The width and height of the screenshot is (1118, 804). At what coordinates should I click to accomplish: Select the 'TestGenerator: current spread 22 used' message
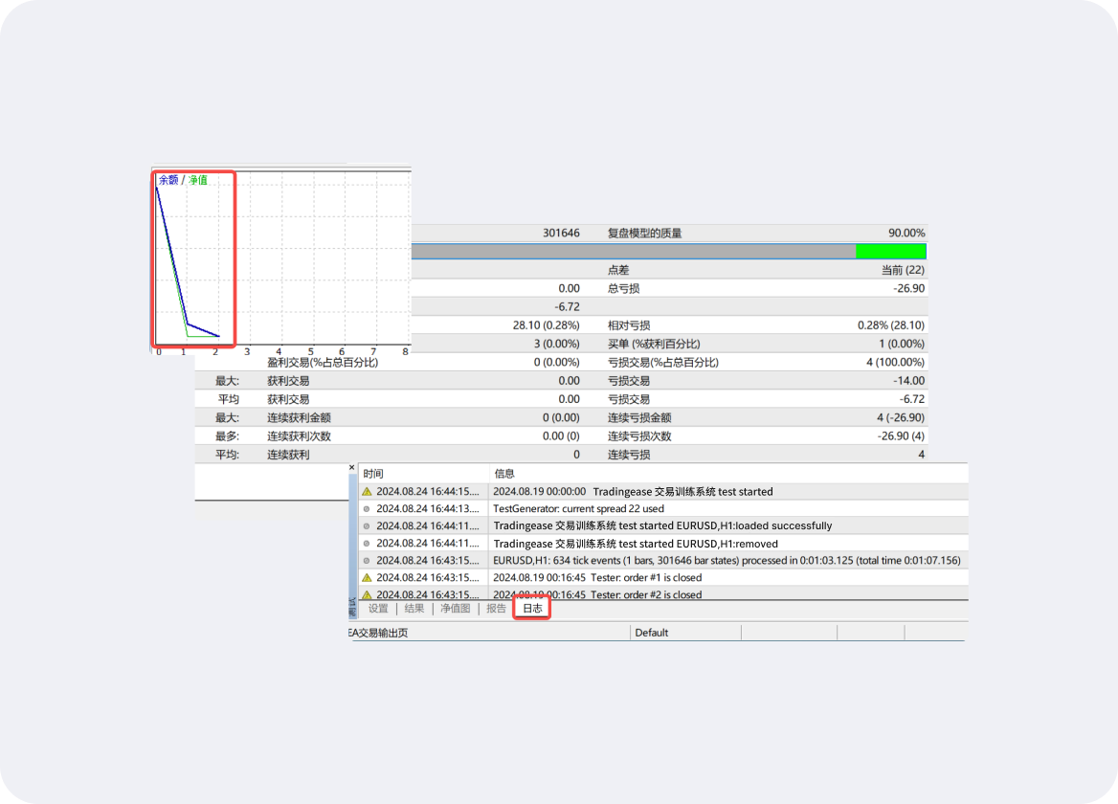tap(578, 508)
